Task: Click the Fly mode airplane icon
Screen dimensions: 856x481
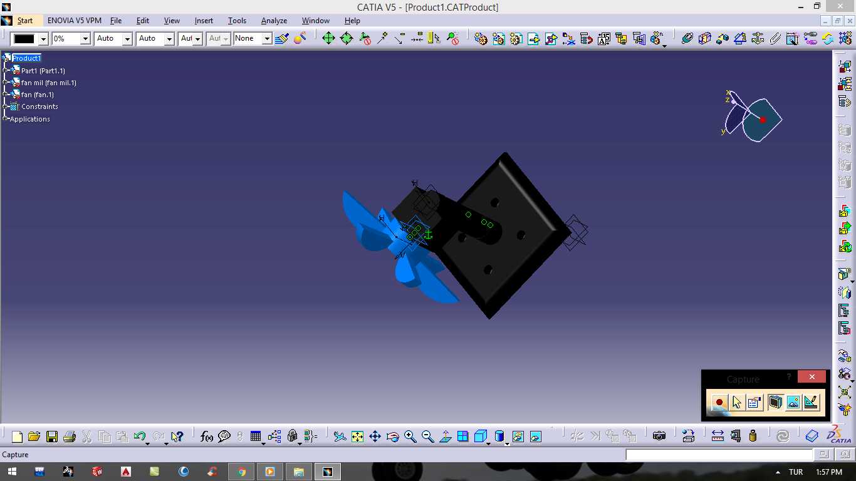Action: pyautogui.click(x=340, y=437)
